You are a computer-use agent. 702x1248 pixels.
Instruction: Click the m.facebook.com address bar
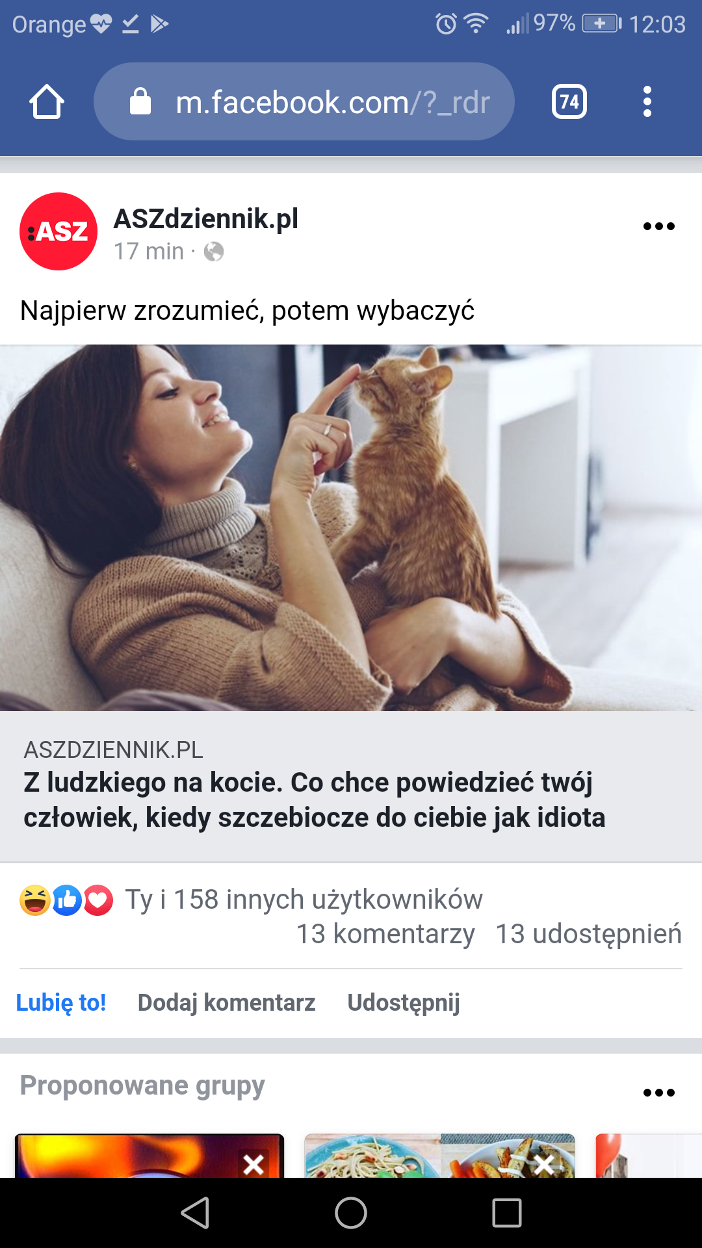click(304, 101)
